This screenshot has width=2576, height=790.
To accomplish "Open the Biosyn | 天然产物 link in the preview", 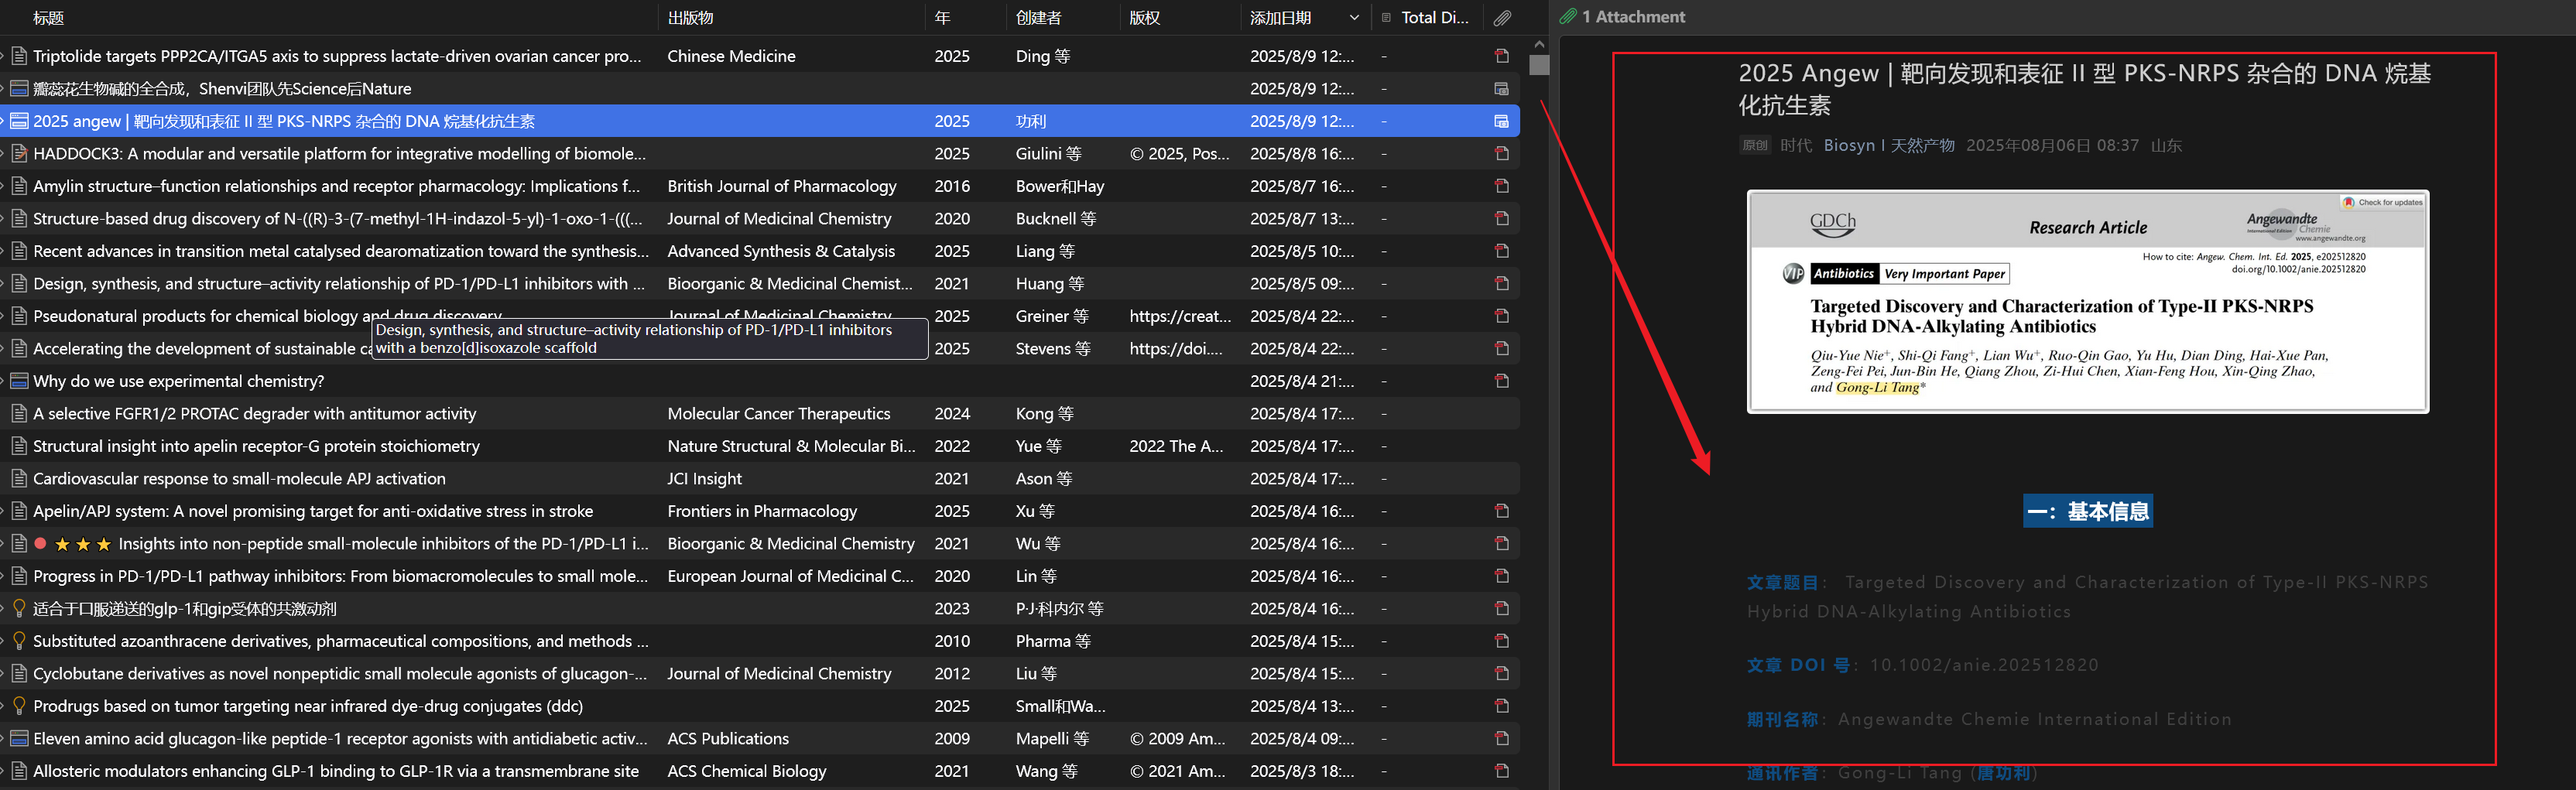I will [1888, 146].
